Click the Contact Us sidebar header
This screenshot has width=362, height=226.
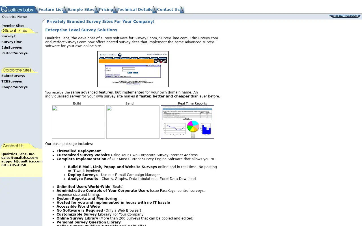(19, 146)
